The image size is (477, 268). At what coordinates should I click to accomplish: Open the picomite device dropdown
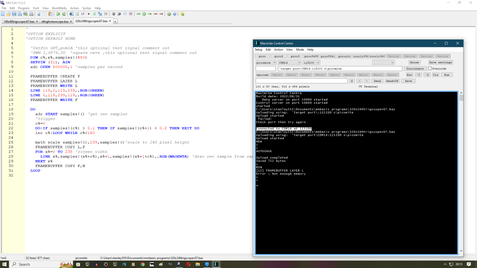pos(266,62)
